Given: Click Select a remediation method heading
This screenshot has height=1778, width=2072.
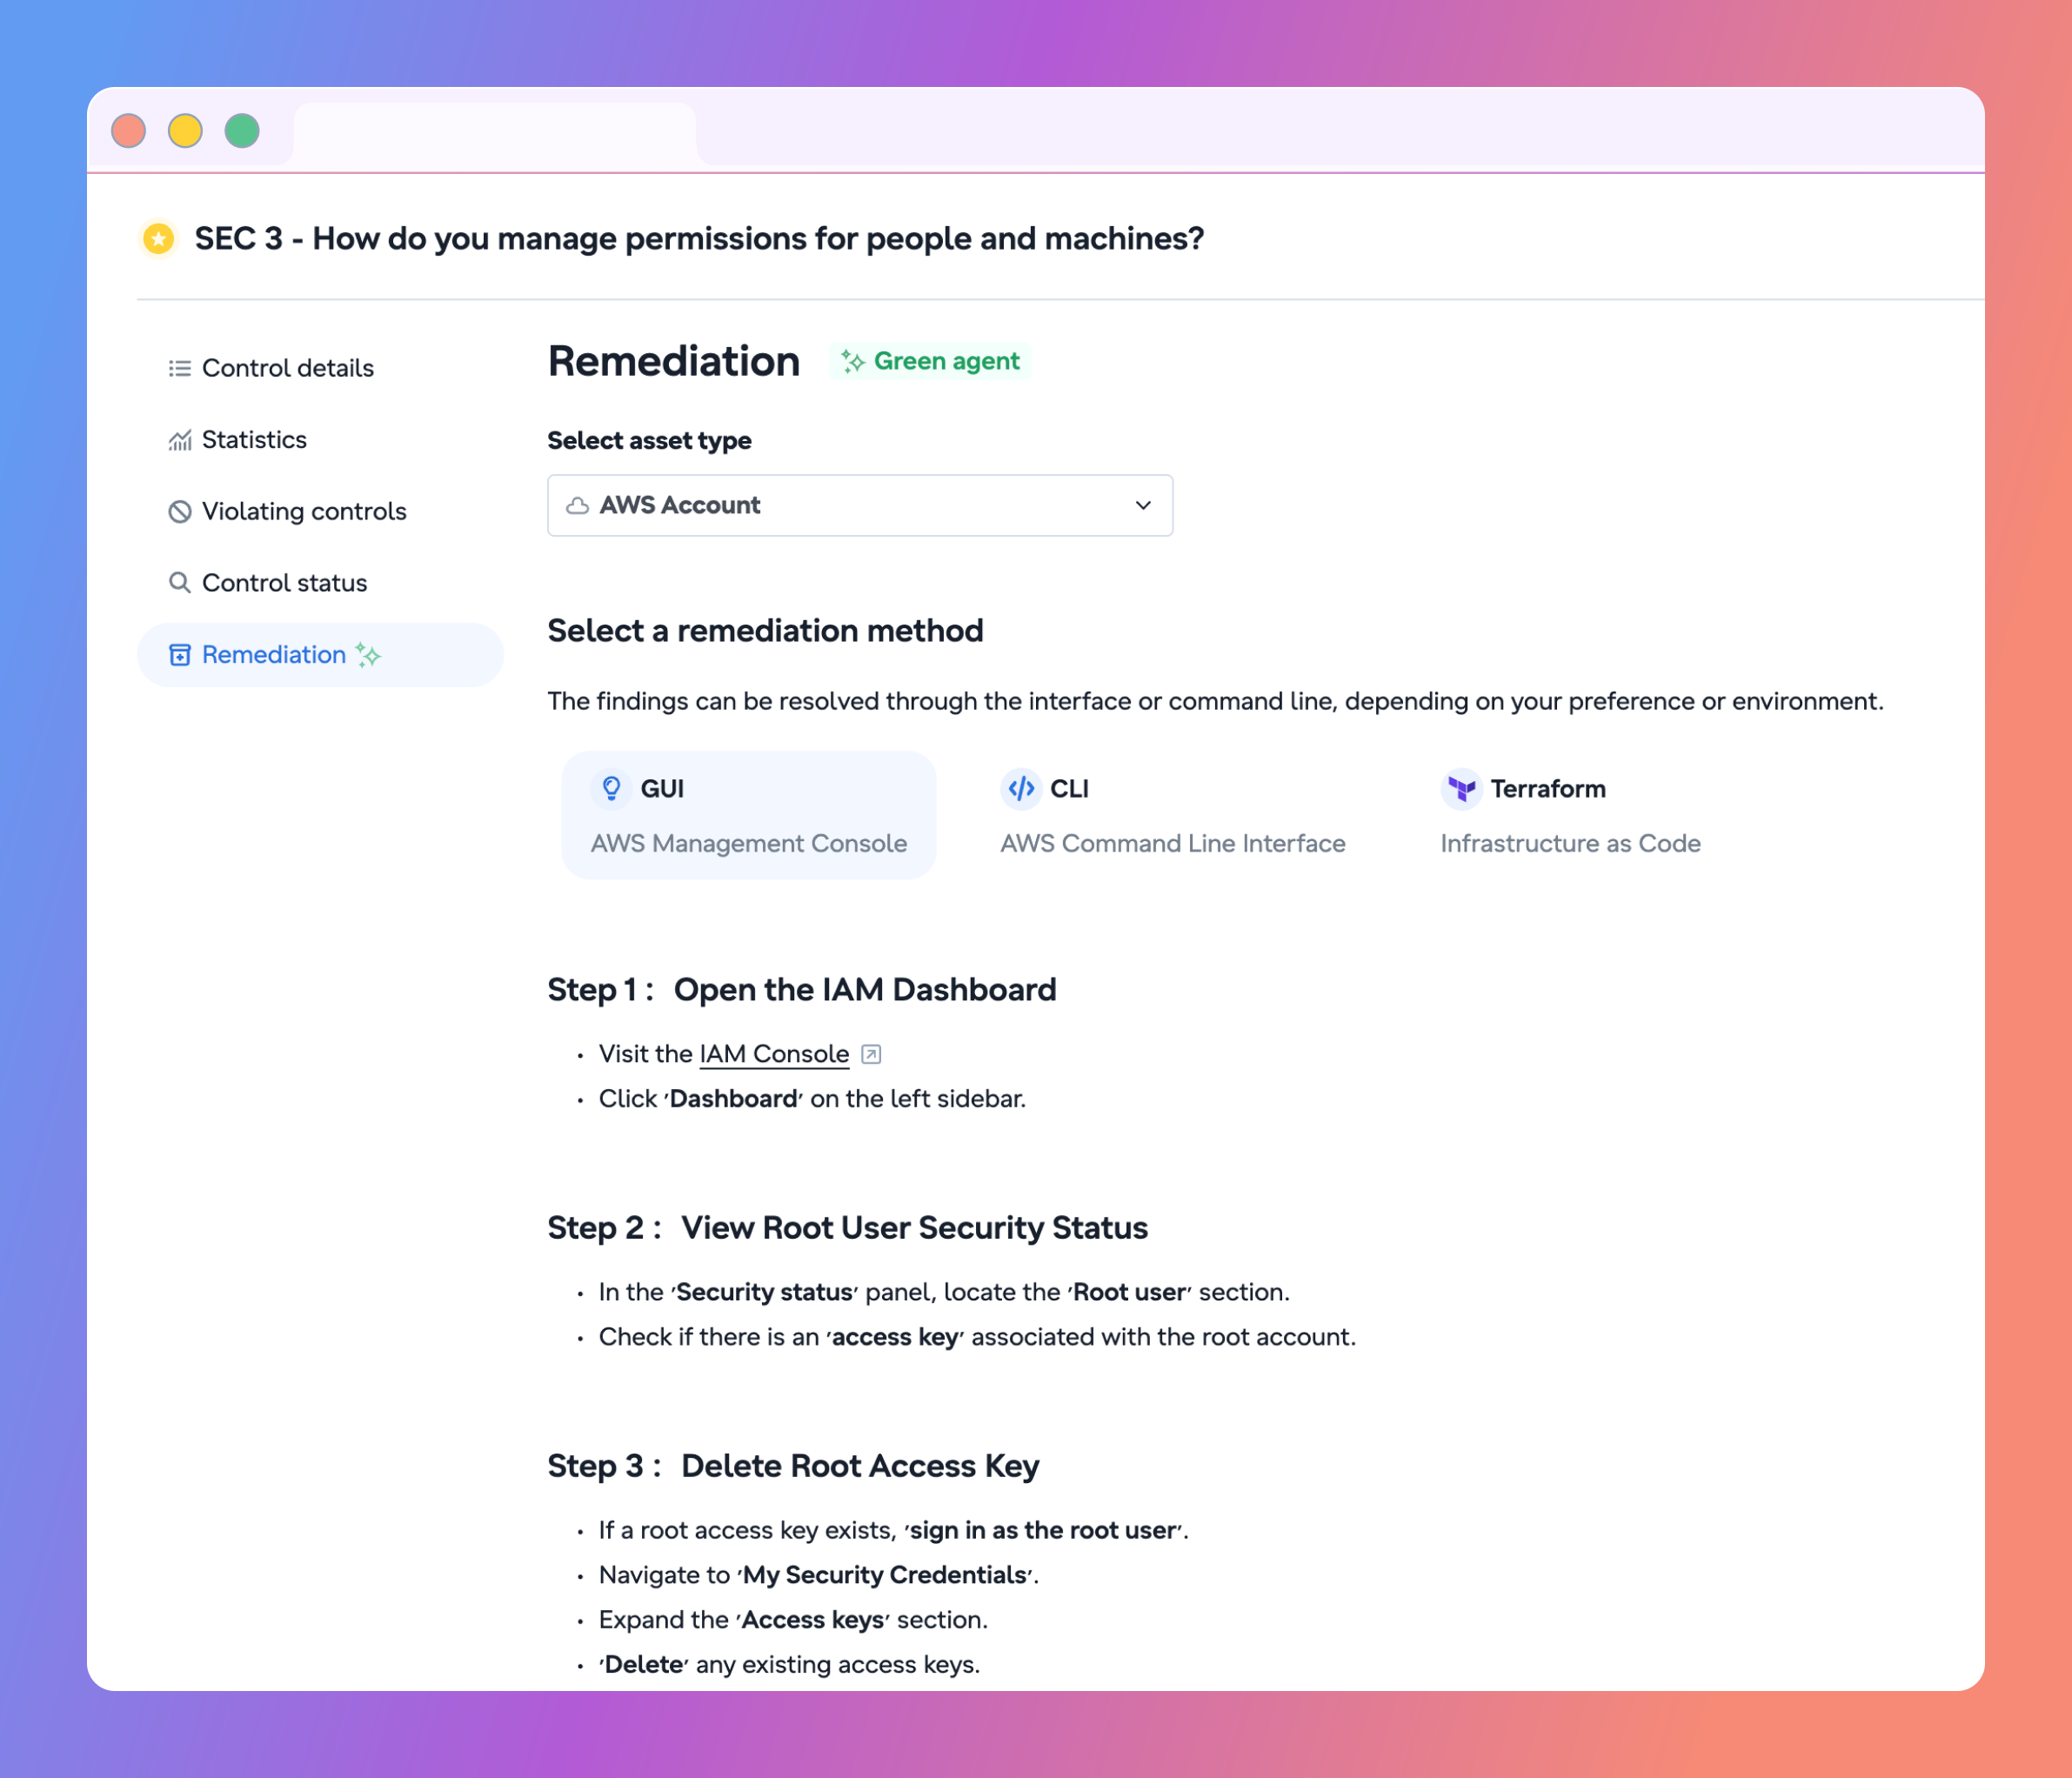Looking at the screenshot, I should [x=765, y=631].
